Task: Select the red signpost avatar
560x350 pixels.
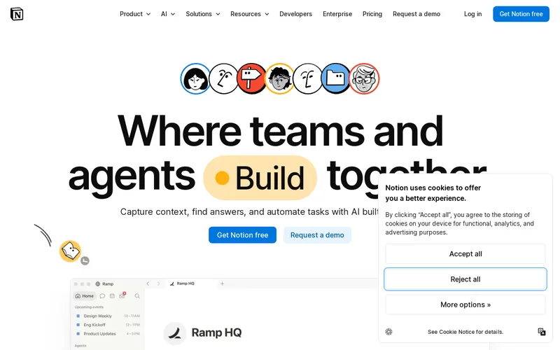Action: tap(251, 78)
